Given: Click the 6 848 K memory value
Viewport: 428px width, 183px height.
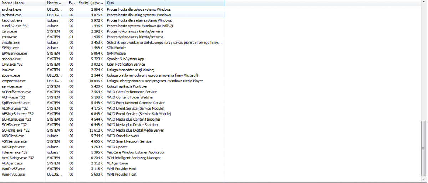Looking at the screenshot, I should [97, 114].
